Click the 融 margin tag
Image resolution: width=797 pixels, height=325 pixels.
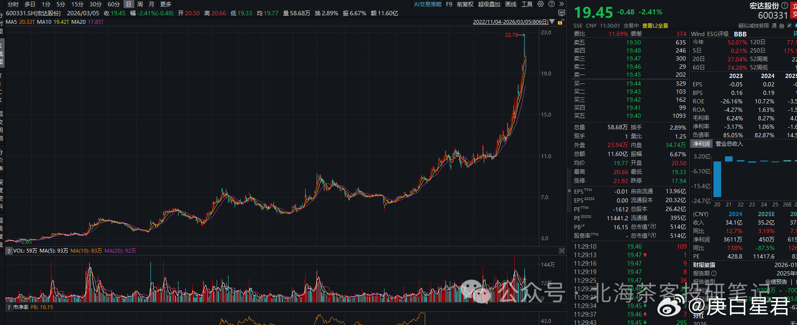pos(782,26)
